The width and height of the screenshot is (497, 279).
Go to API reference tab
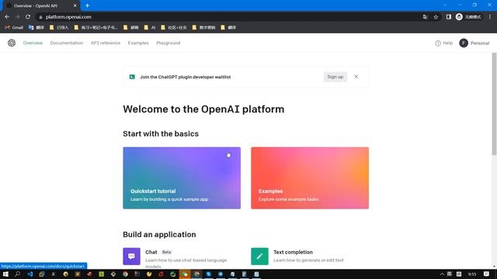[106, 43]
